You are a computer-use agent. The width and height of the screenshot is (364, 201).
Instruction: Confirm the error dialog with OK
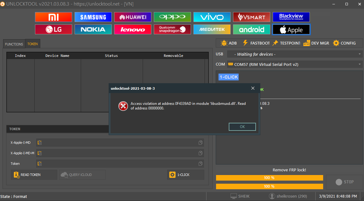tap(242, 126)
